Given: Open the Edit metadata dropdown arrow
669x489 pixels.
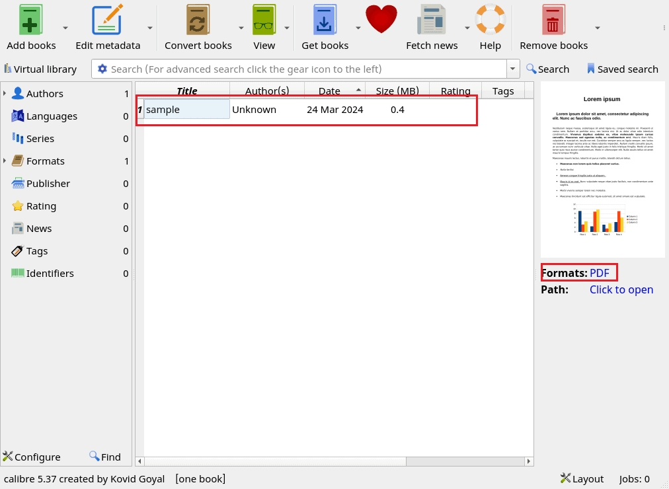Looking at the screenshot, I should [150, 28].
